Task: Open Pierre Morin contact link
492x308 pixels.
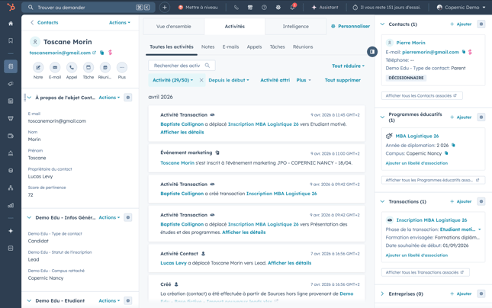Action: (x=410, y=43)
